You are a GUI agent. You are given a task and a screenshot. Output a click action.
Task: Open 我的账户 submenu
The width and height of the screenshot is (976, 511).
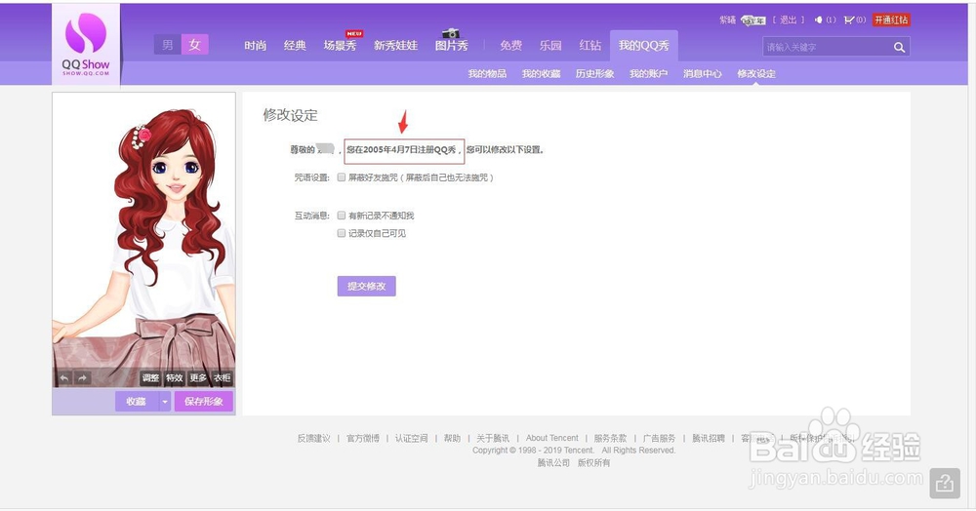pos(649,73)
